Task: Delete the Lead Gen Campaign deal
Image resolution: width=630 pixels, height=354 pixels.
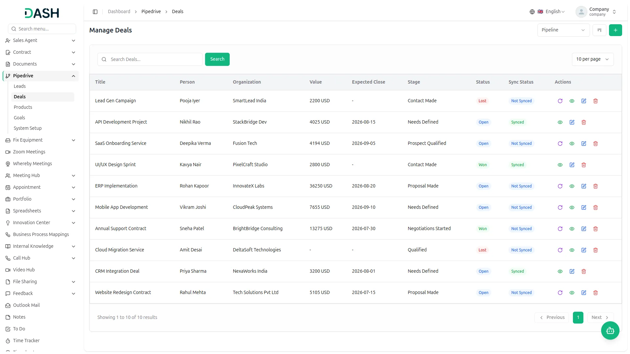Action: [596, 101]
